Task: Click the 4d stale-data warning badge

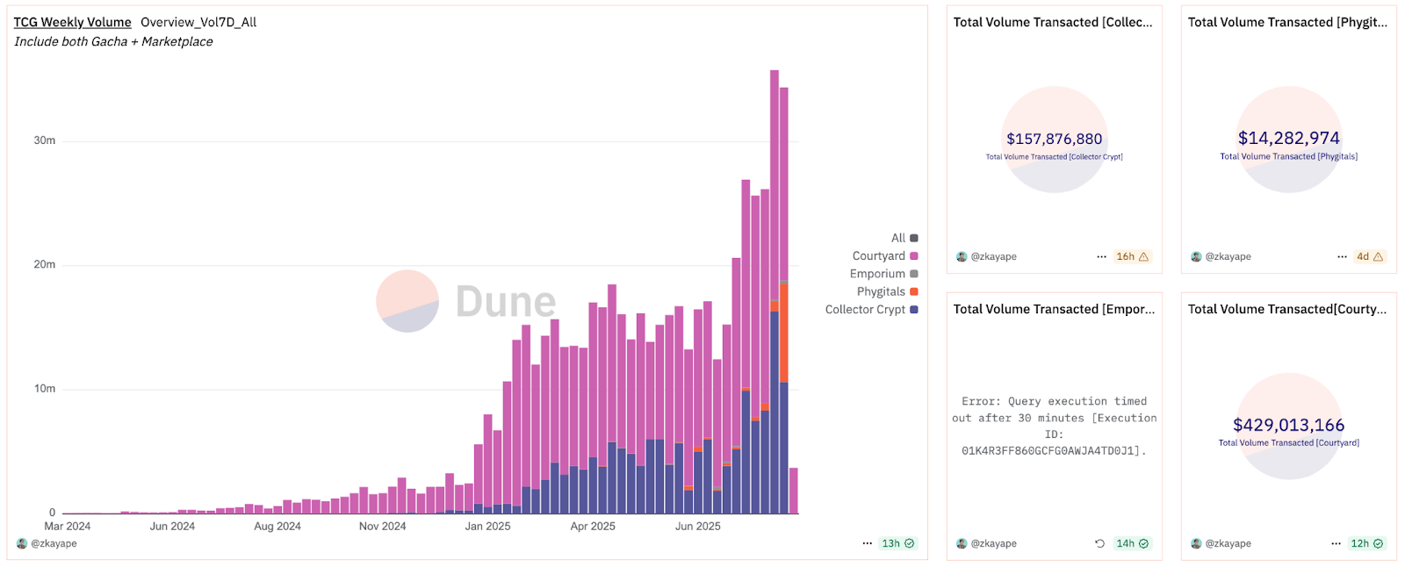Action: pos(1369,256)
